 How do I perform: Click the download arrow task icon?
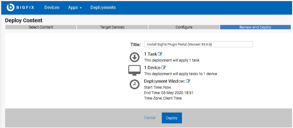(x=134, y=57)
